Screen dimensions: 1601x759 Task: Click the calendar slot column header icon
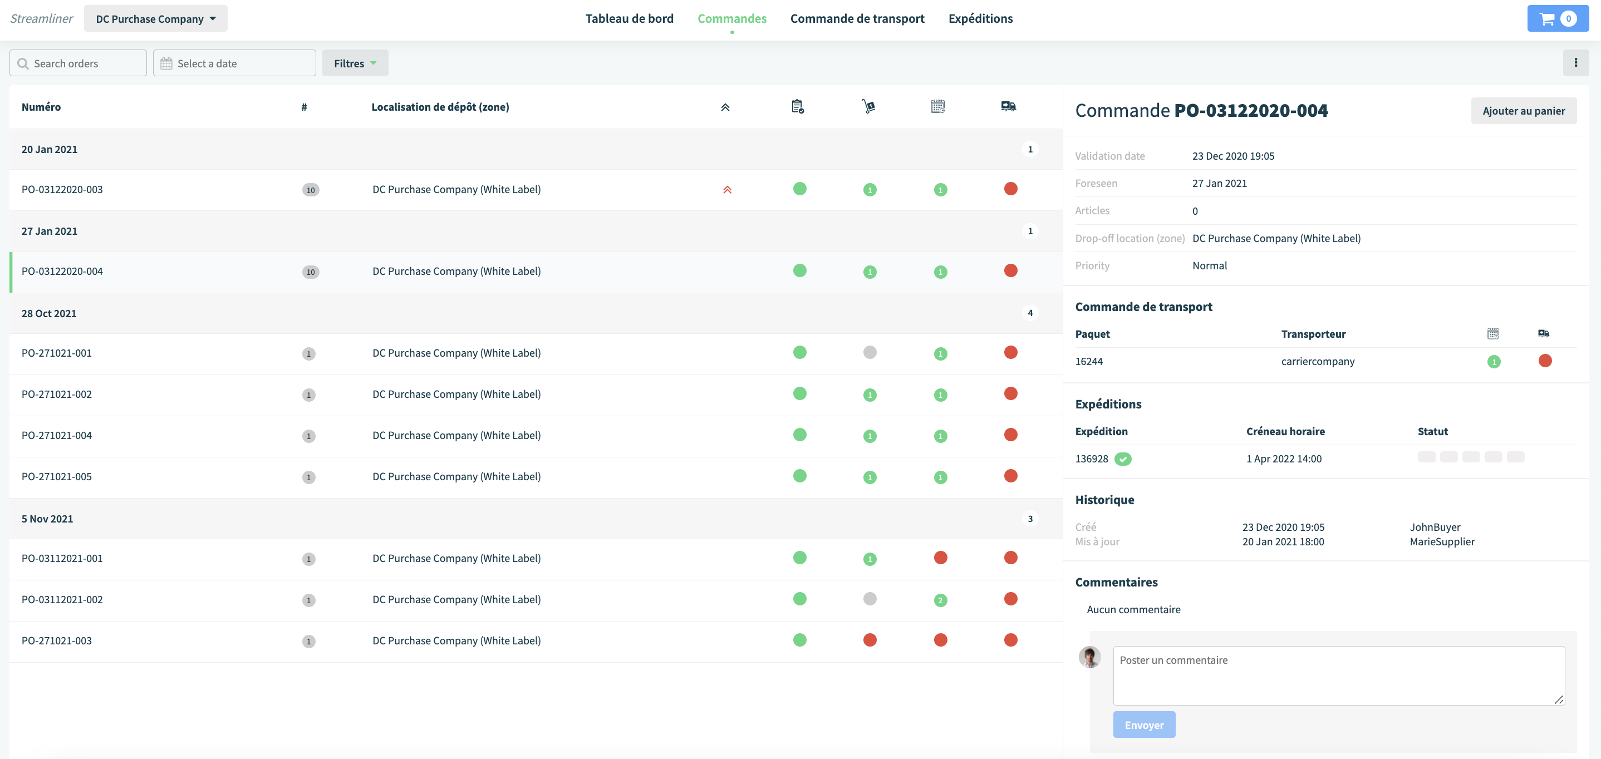[x=938, y=107]
